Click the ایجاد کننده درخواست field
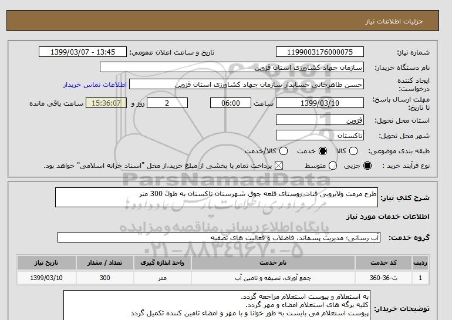The height and width of the screenshot is (320, 452). pos(247,85)
